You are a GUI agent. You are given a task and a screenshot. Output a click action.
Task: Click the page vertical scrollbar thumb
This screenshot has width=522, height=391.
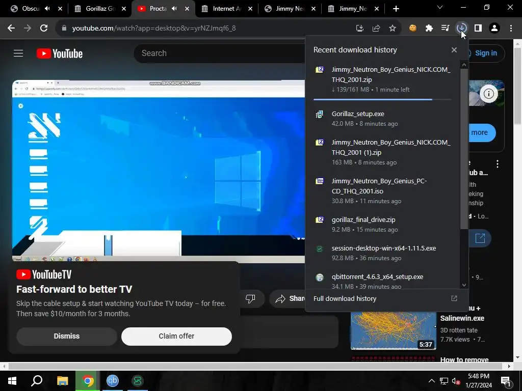click(x=518, y=87)
